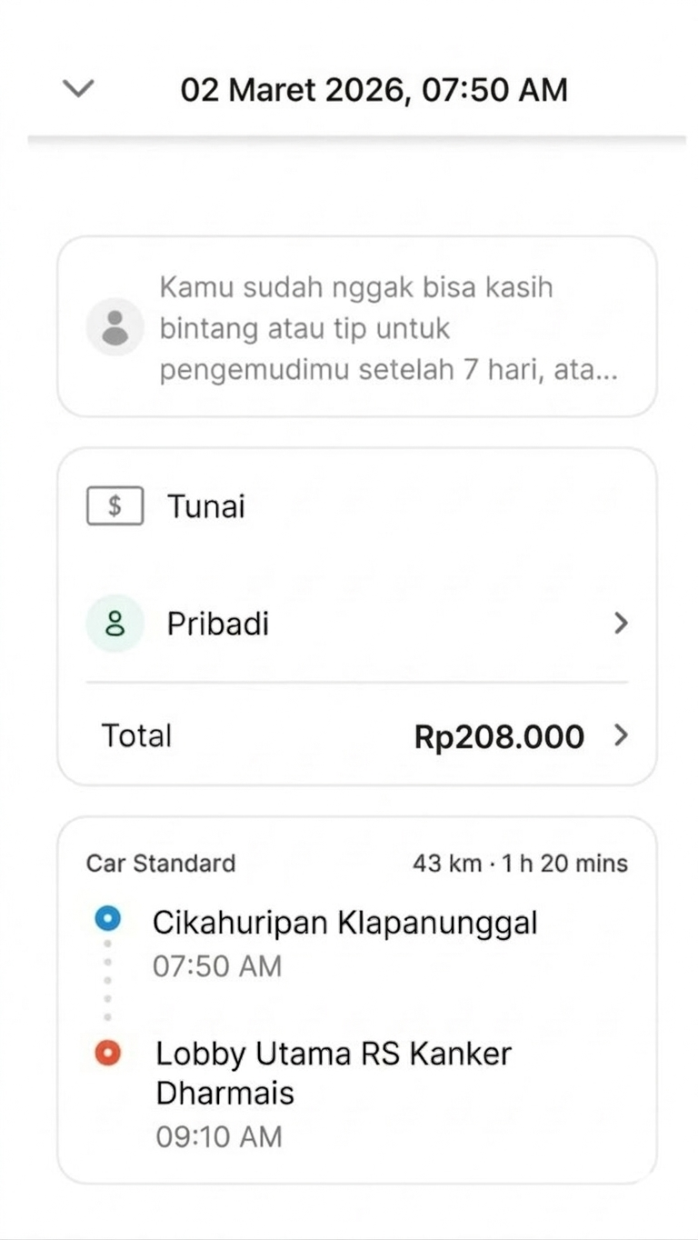The image size is (698, 1240).
Task: Open the driver rating expiry notice
Action: pyautogui.click(x=389, y=329)
